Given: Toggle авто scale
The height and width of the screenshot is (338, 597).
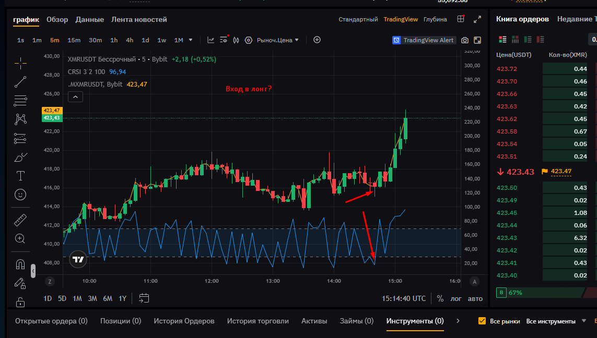Looking at the screenshot, I should pos(475,298).
